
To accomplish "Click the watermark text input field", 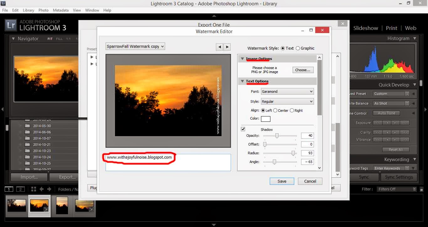I will coord(168,162).
